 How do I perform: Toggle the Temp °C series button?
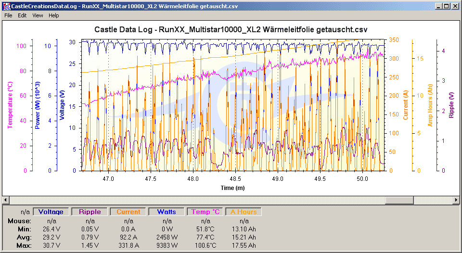[x=205, y=212]
